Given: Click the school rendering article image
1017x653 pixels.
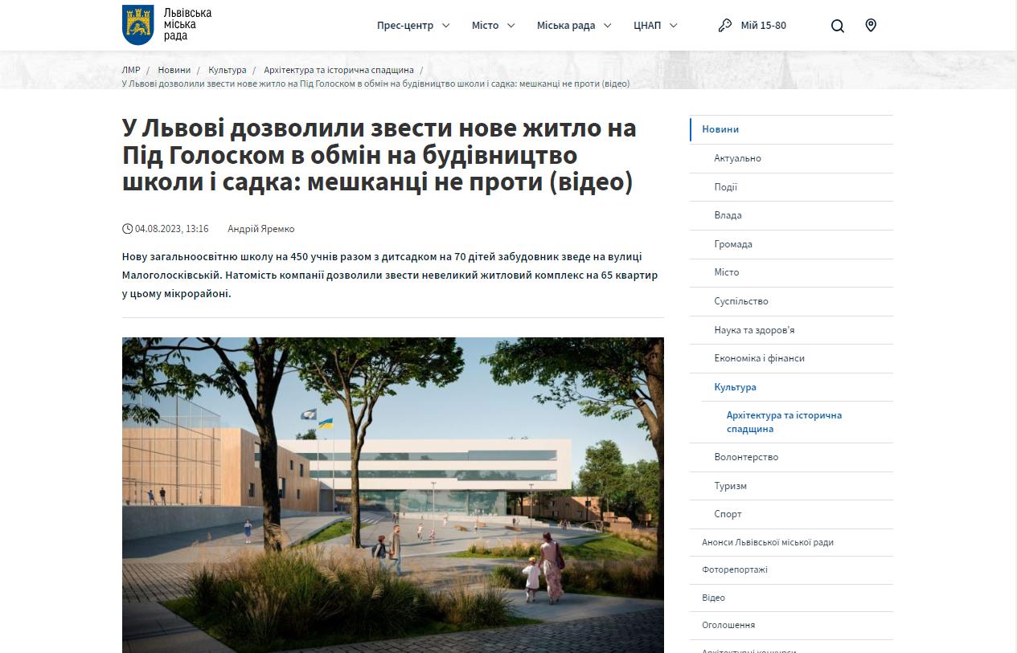Looking at the screenshot, I should 392,494.
